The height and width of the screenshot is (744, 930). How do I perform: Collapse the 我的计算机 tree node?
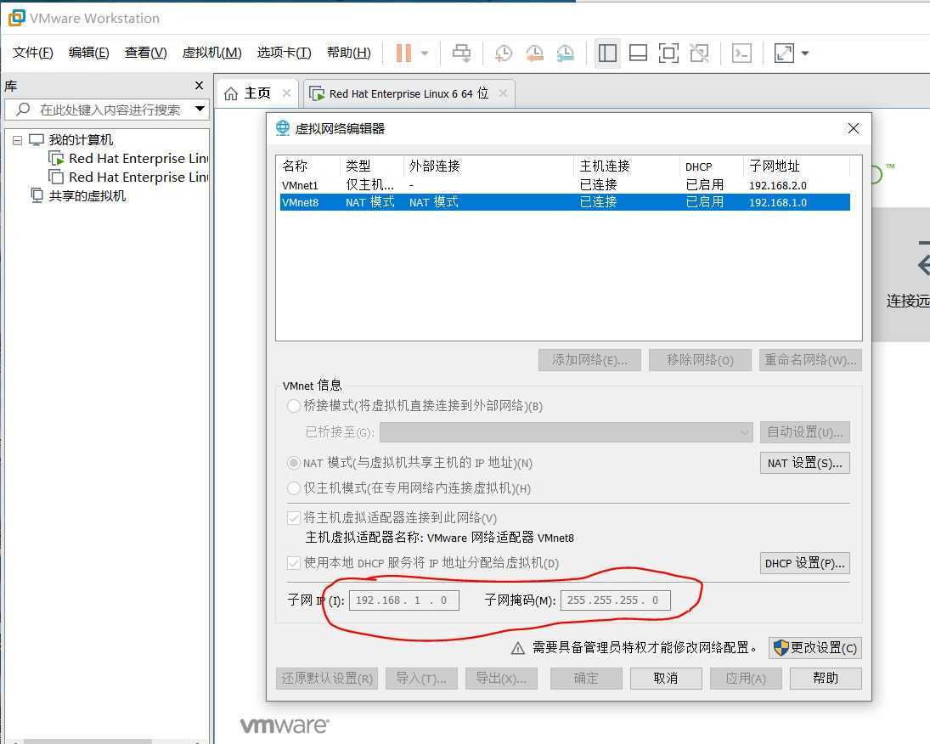coord(17,141)
